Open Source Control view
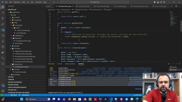 click(x=3, y=18)
